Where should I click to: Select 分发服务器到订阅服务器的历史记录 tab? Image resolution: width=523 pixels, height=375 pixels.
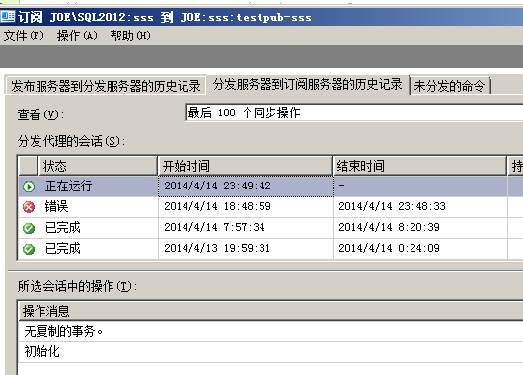click(308, 84)
